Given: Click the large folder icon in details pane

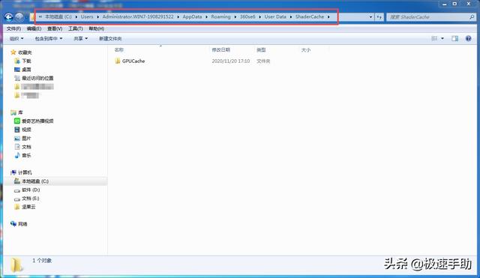Looking at the screenshot, I should 16,265.
